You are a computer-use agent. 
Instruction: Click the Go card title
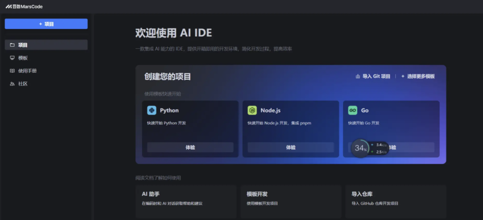[x=365, y=110]
